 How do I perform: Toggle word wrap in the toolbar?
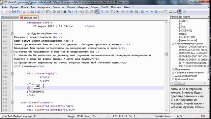[98, 12]
